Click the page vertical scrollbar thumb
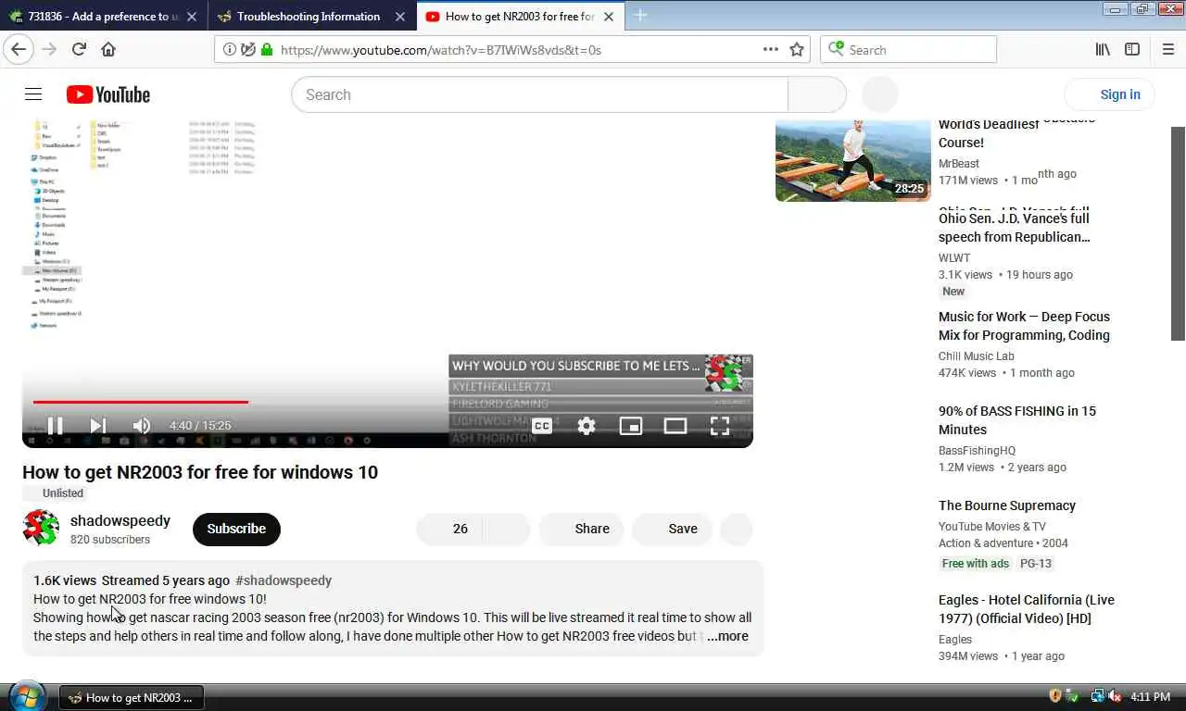Viewport: 1186px width, 711px height. click(1179, 233)
